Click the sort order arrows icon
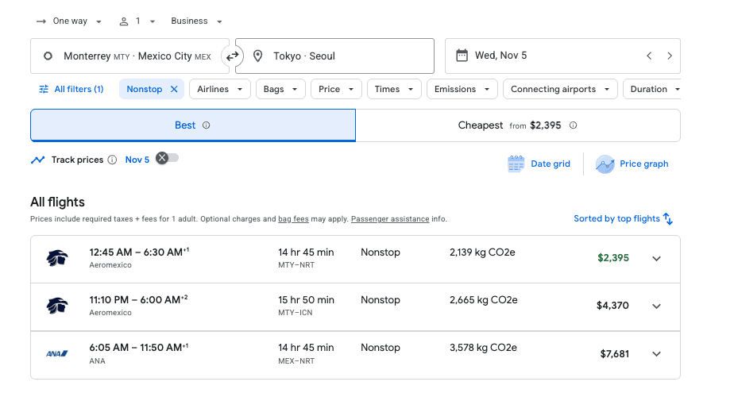Screen dimensions: 734x420 click(668, 218)
